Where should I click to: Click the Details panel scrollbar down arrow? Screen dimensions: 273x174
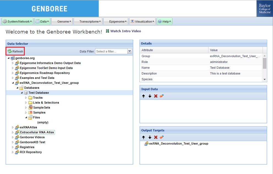coord(265,79)
